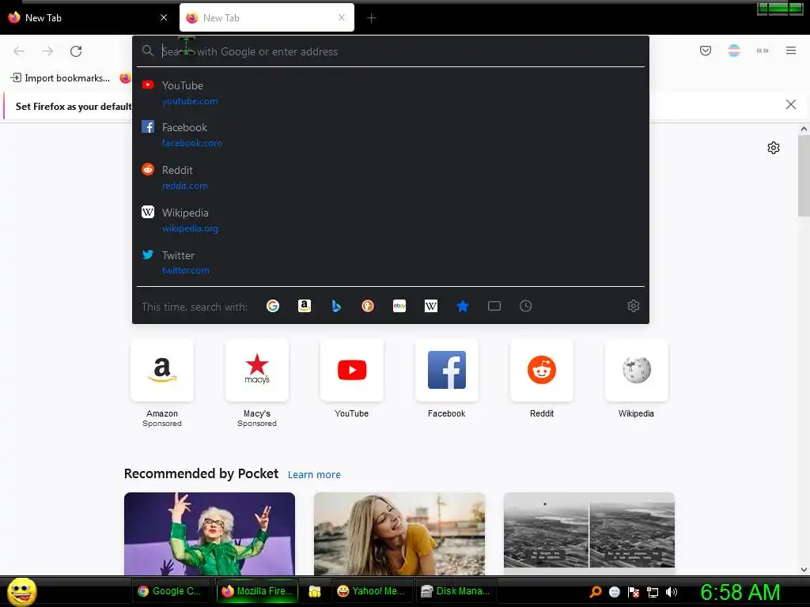Select the Google search engine icon
The width and height of the screenshot is (810, 607).
tap(273, 306)
